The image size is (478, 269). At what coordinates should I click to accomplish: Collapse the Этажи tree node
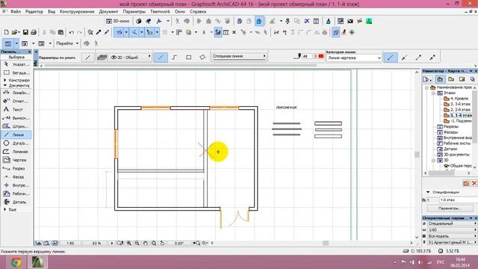[x=433, y=93]
